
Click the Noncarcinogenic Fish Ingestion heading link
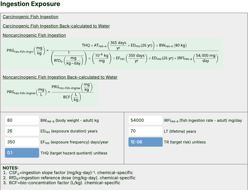pyautogui.click(x=34, y=35)
